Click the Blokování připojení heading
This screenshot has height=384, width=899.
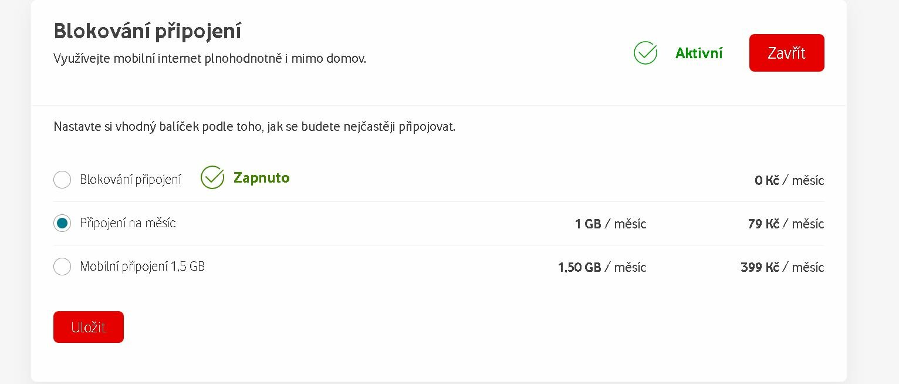click(147, 31)
